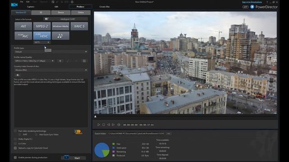Open the container format dropdown under HEVC
Screen dimensions: 289x162
click(x=42, y=42)
